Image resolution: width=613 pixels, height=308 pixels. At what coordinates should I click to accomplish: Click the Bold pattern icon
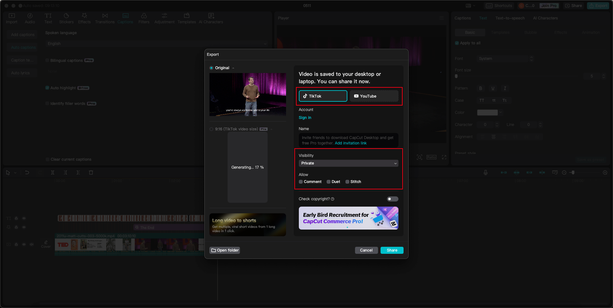pyautogui.click(x=481, y=88)
